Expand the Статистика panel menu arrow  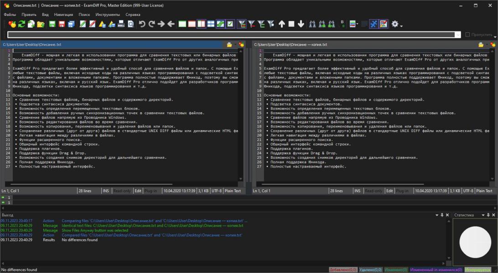click(483, 215)
